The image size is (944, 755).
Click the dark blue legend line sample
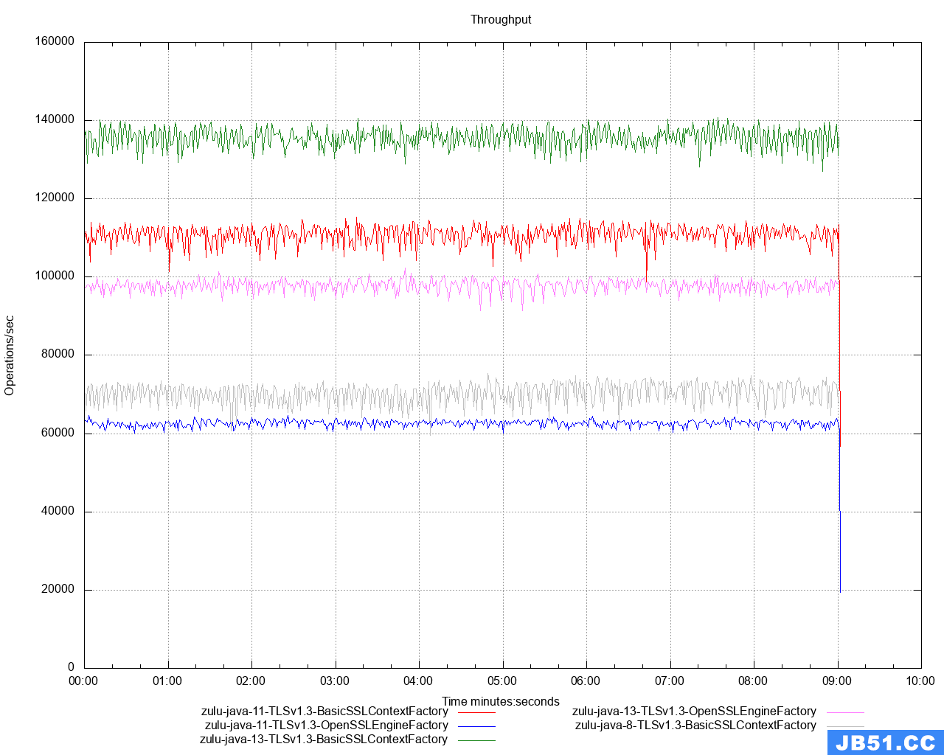click(476, 726)
